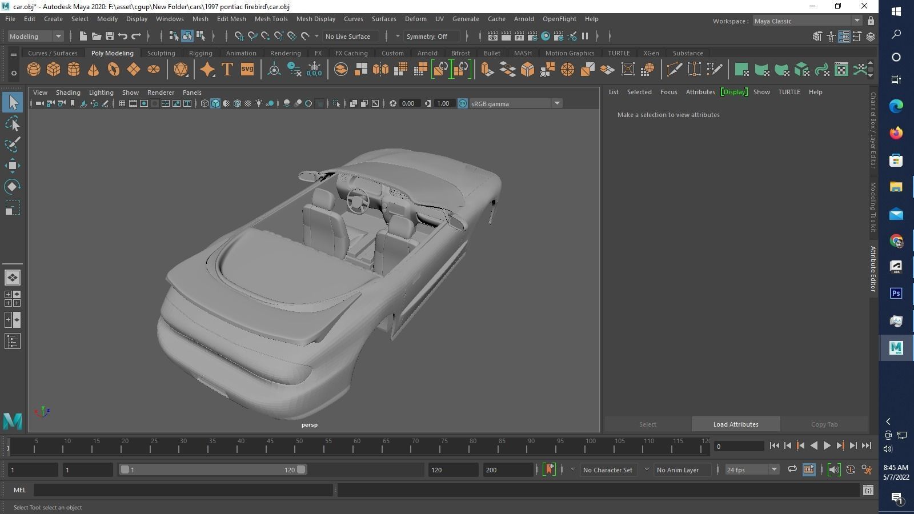Select the Paint Selection tool in the toolbox
914x514 pixels.
(x=13, y=144)
